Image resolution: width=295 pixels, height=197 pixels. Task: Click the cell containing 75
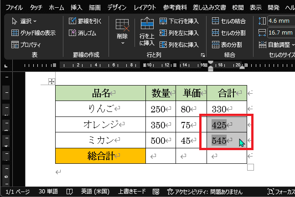pos(191,125)
